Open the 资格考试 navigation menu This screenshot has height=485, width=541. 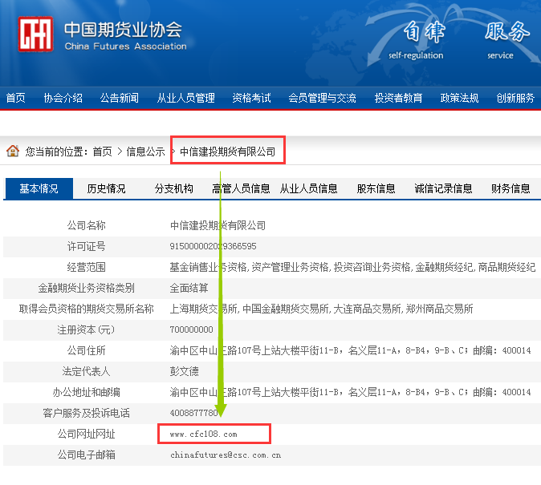[251, 98]
